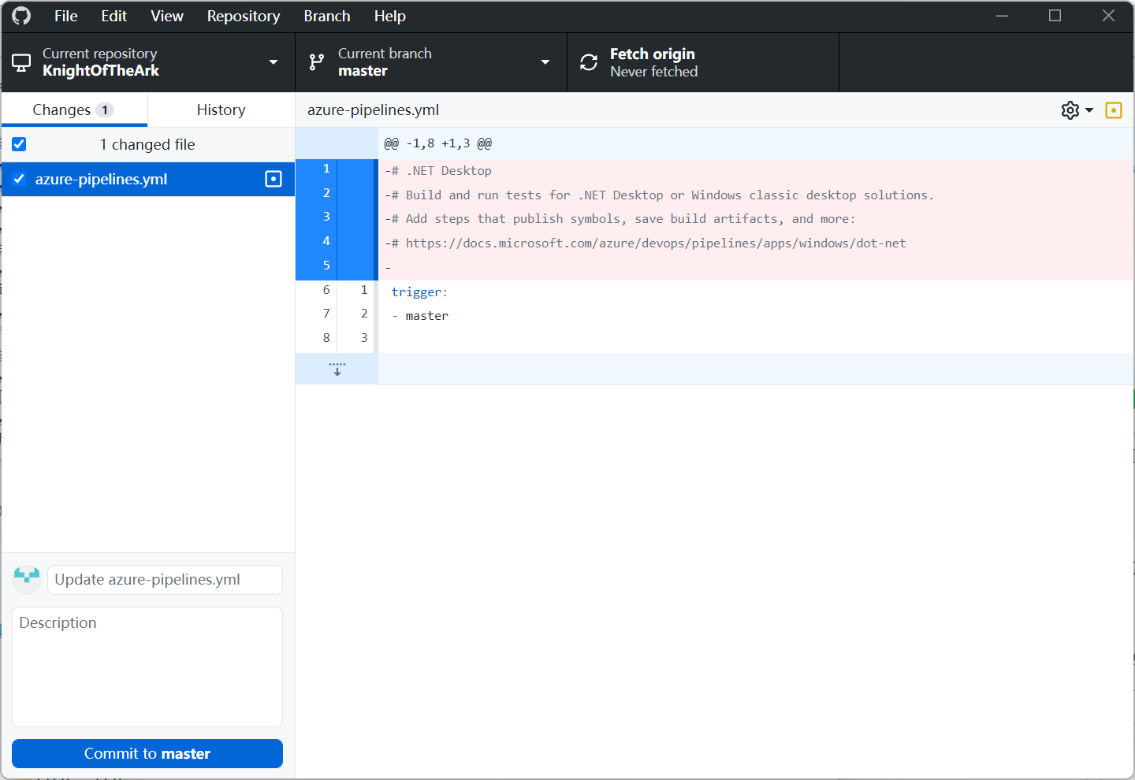The height and width of the screenshot is (780, 1135).
Task: Click the GitHub logo icon
Action: coord(21,16)
